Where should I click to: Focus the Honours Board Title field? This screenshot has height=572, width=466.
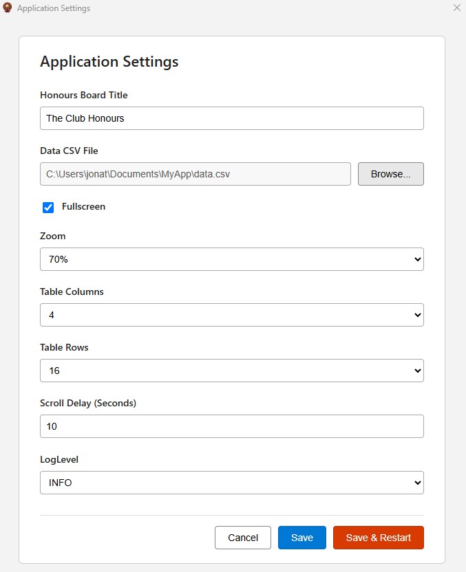232,118
